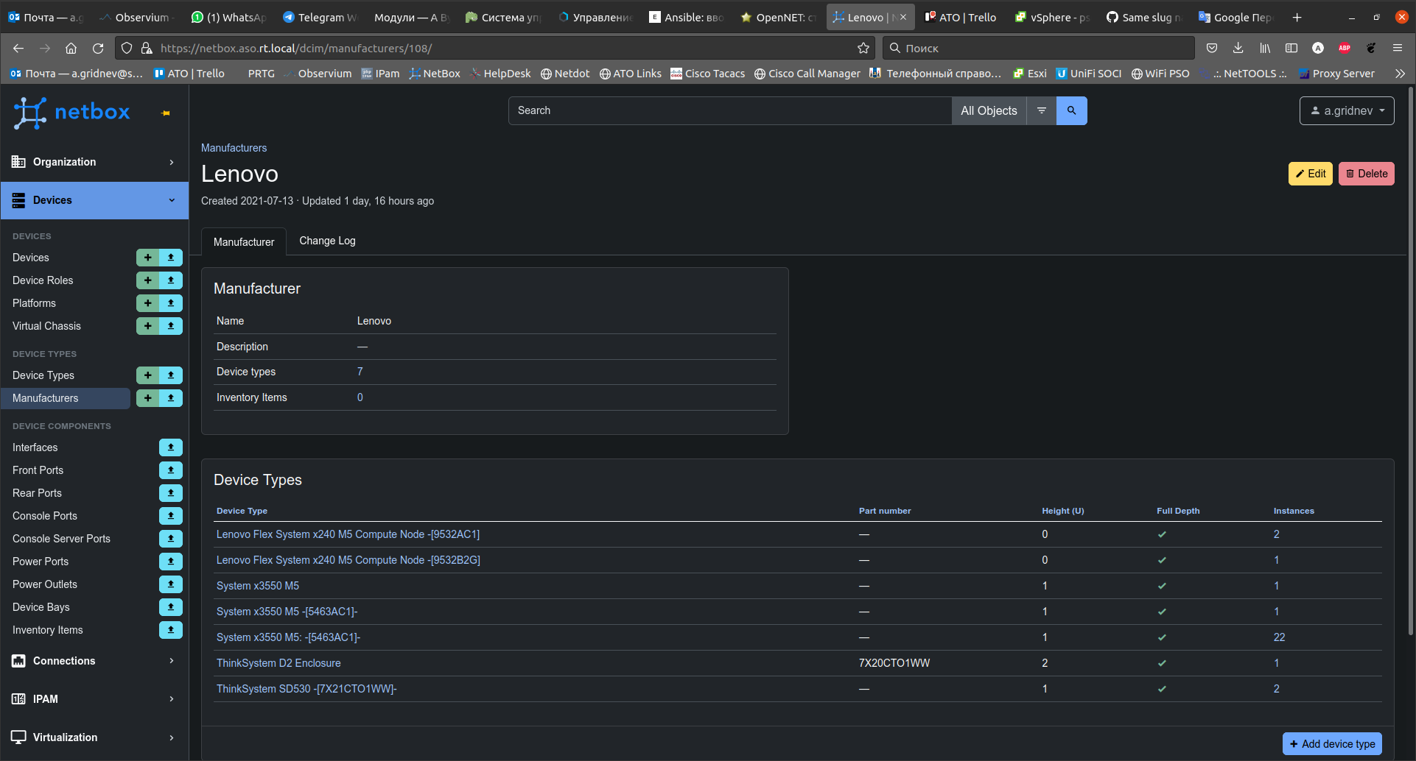Viewport: 1416px width, 761px height.
Task: Open the a.gridnev account menu
Action: pos(1347,110)
